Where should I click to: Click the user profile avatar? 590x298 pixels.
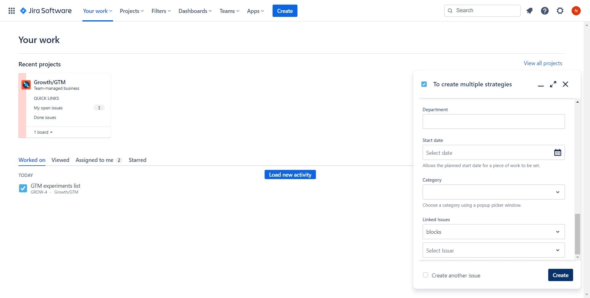point(576,11)
